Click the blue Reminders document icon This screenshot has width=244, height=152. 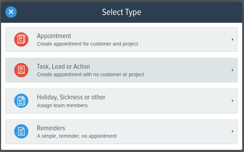21,131
